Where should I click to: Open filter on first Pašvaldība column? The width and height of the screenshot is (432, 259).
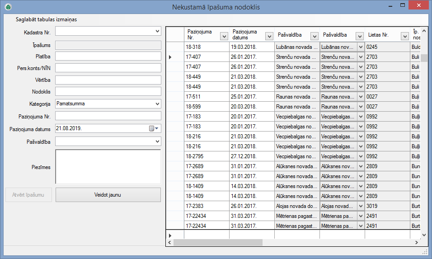[315, 36]
